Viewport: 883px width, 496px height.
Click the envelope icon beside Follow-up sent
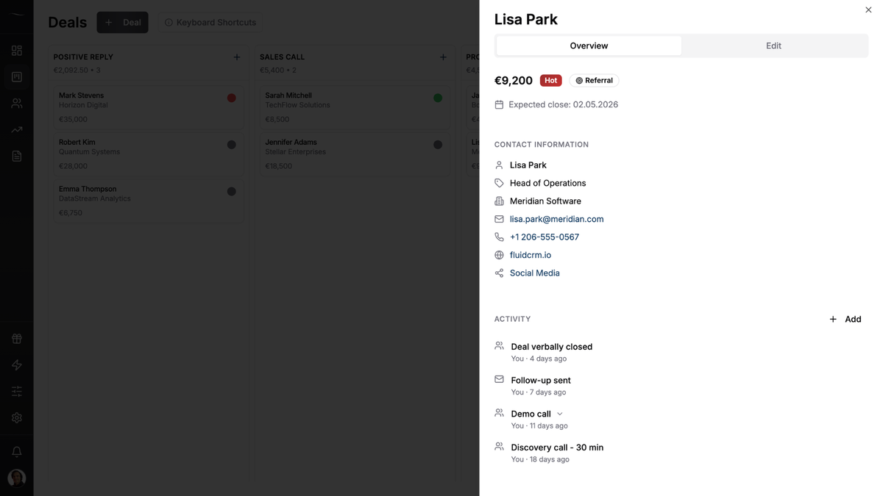[499, 379]
